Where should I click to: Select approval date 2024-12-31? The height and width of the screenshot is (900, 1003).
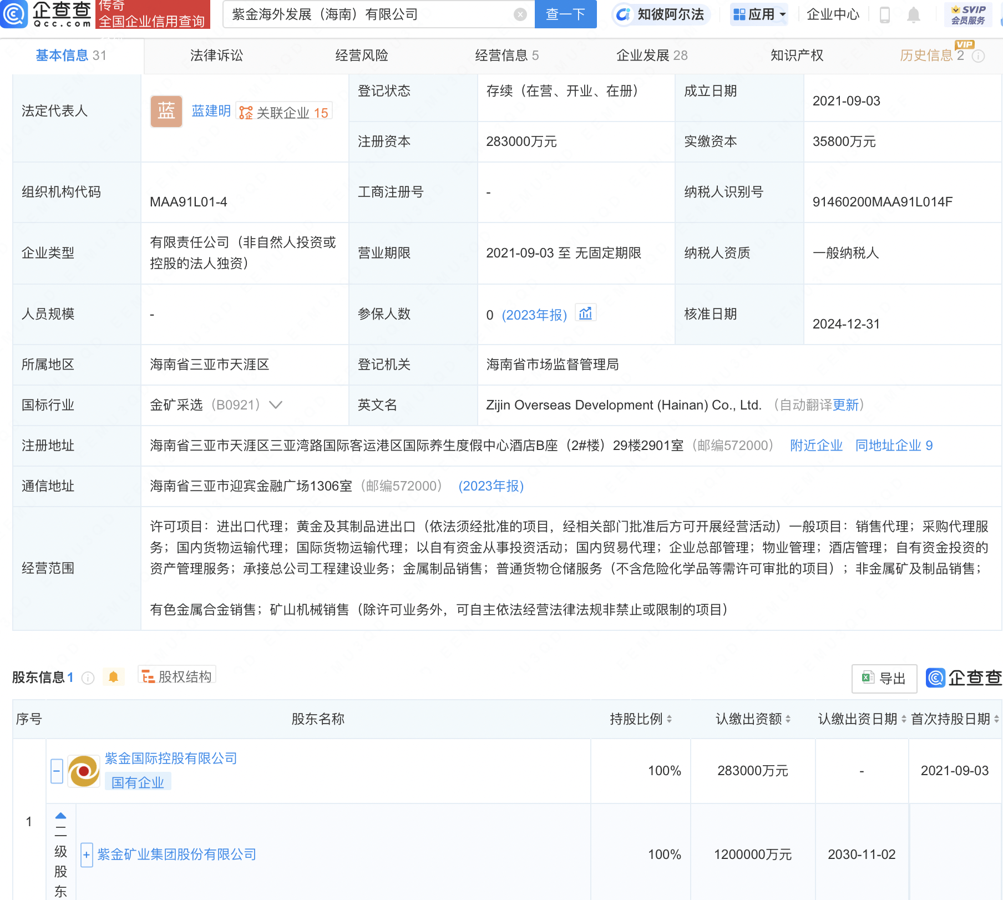tap(846, 324)
